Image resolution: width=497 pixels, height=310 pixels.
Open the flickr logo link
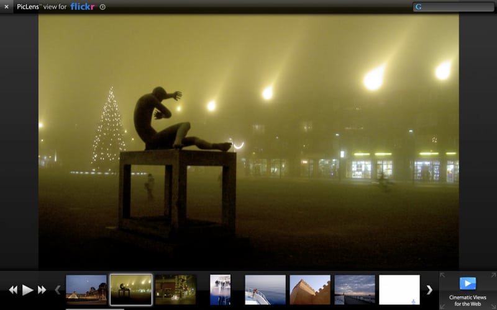click(x=83, y=7)
